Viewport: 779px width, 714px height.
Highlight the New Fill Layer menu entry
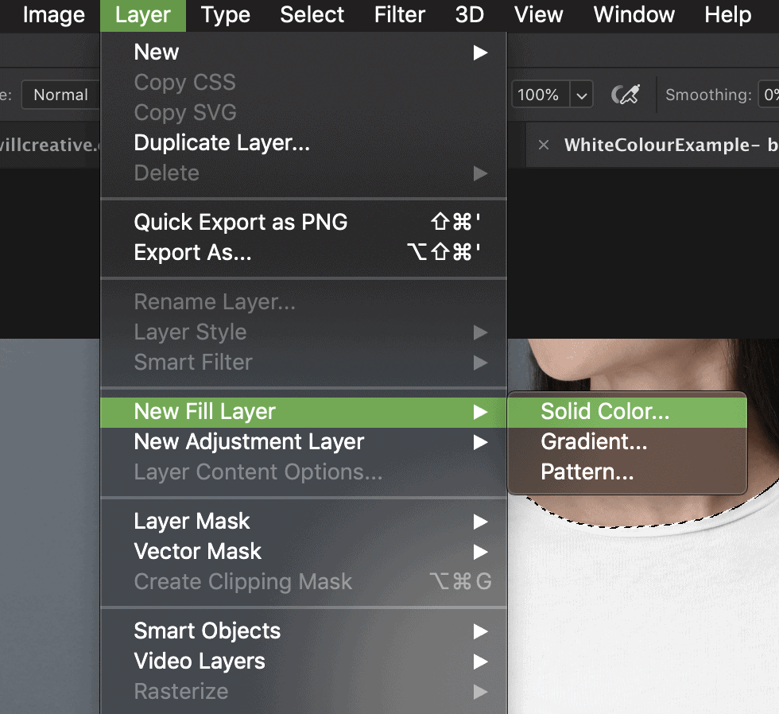(304, 412)
